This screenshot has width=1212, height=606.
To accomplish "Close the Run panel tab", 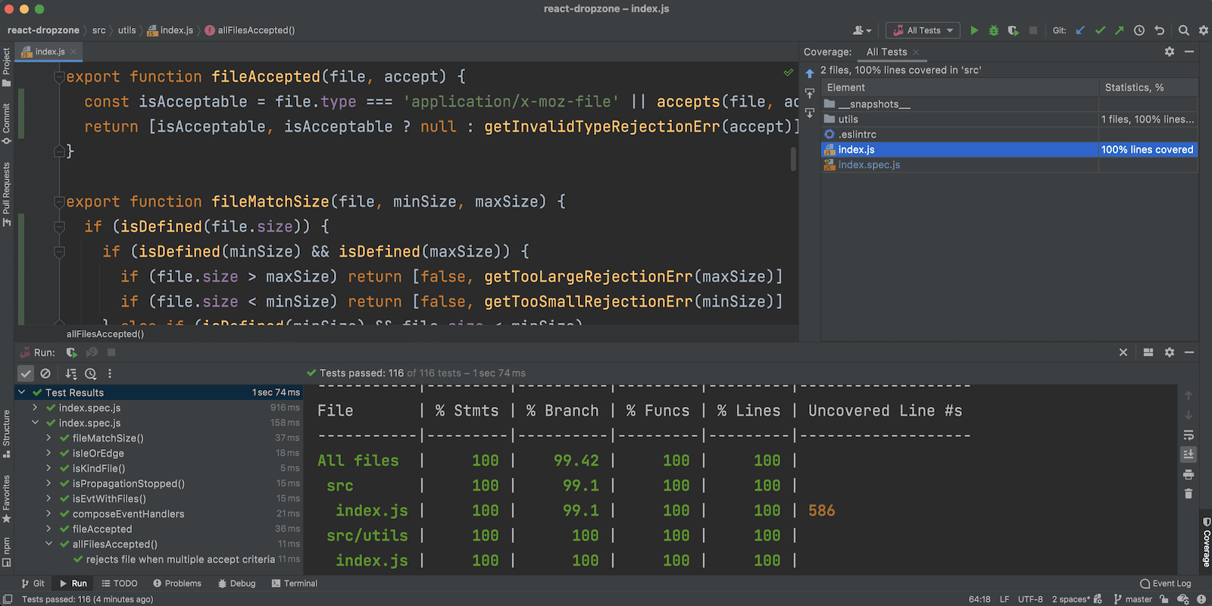I will pos(1123,352).
